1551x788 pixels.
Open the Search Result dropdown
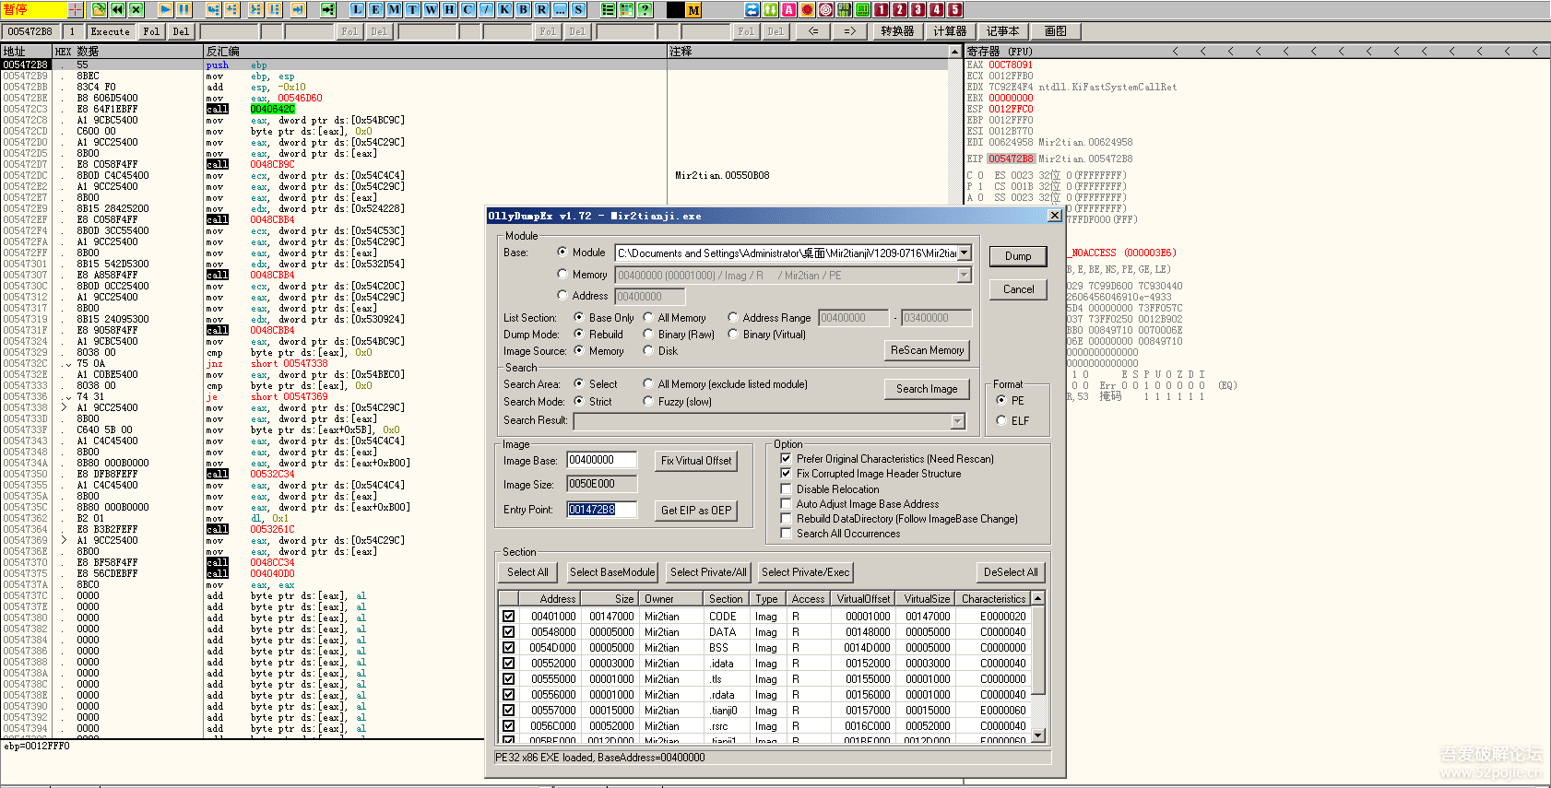(958, 421)
